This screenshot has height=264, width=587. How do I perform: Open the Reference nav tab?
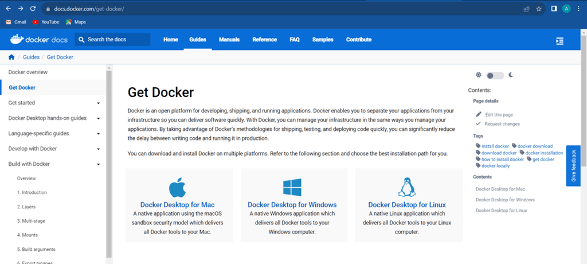coord(265,40)
